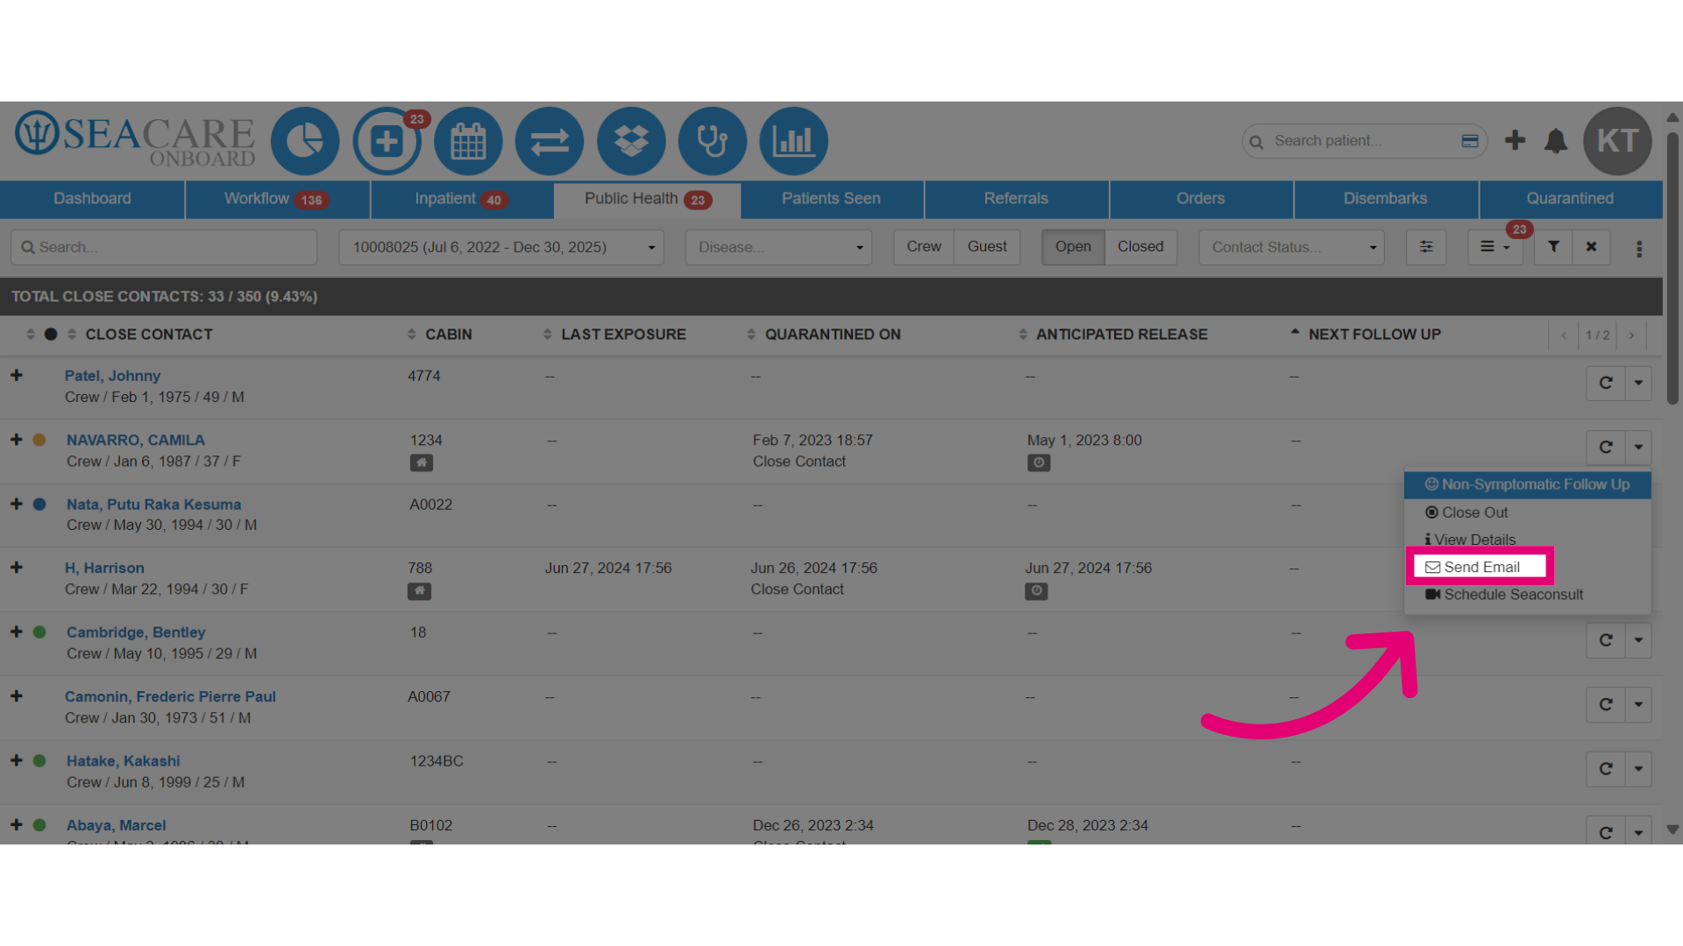Image resolution: width=1683 pixels, height=946 pixels.
Task: Switch to the Inpatient tab
Action: (x=462, y=199)
